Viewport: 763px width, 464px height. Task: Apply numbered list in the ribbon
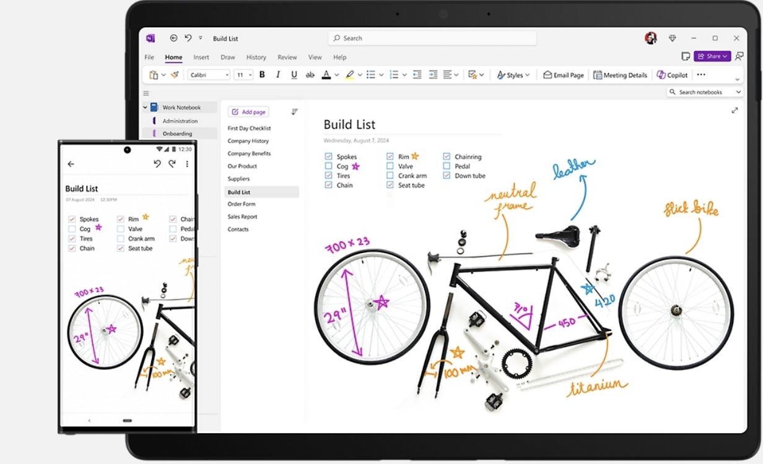394,75
